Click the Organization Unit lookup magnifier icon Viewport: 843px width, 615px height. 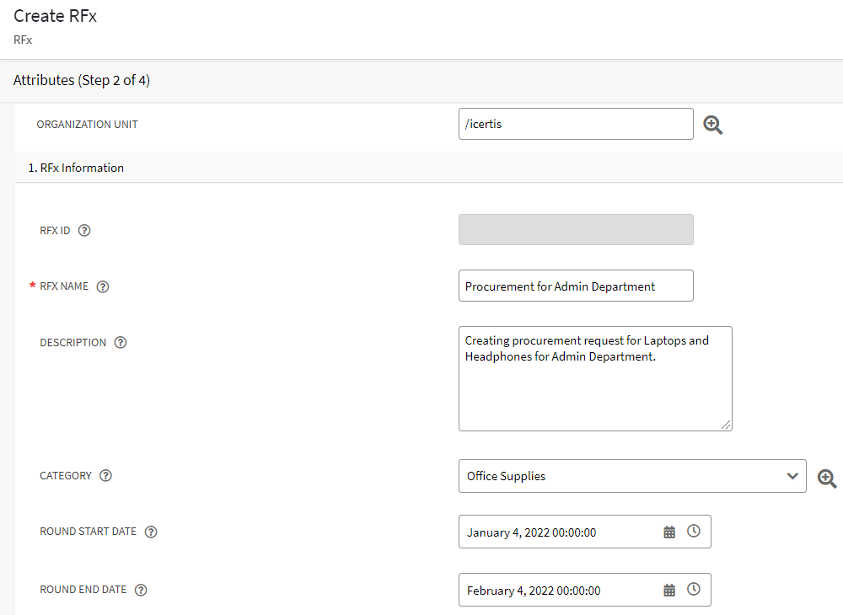(x=713, y=125)
